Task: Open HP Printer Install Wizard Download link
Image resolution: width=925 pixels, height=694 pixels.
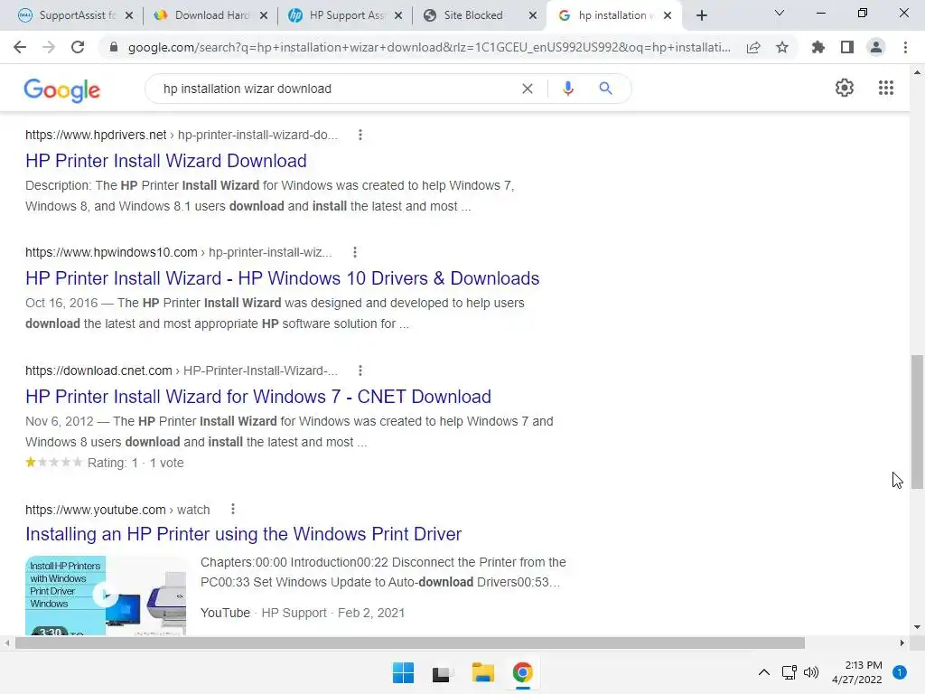Action: coord(166,161)
